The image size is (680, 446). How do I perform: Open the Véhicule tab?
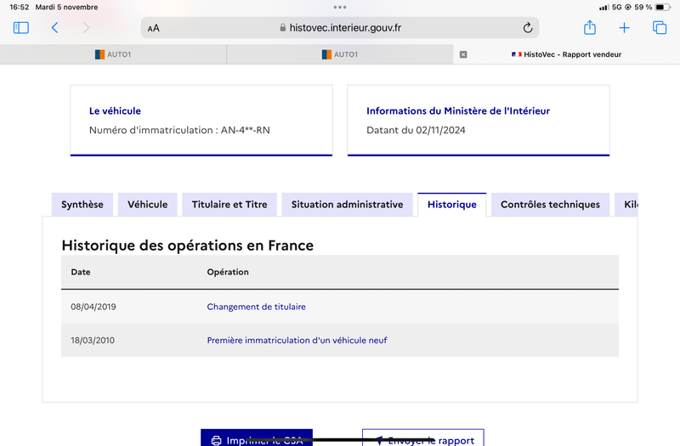click(147, 205)
